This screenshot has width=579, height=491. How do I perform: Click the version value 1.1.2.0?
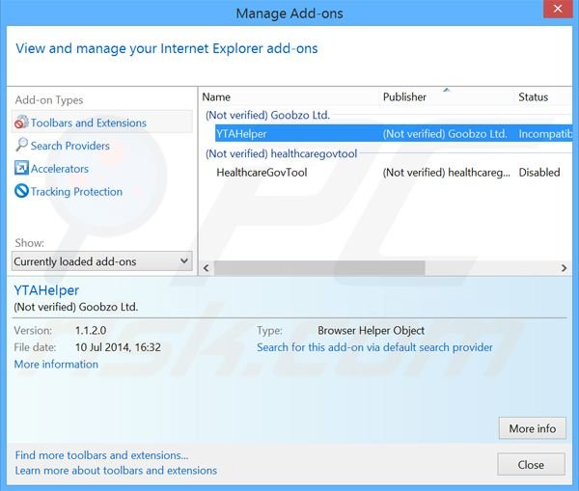(x=91, y=331)
